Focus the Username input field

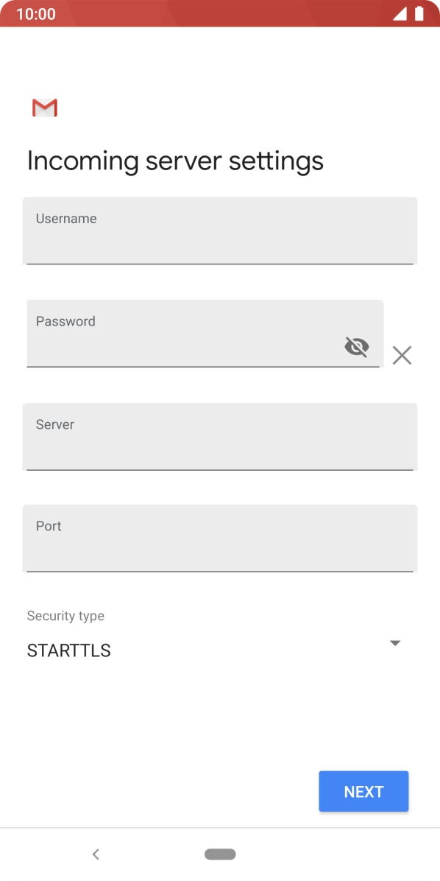[219, 231]
